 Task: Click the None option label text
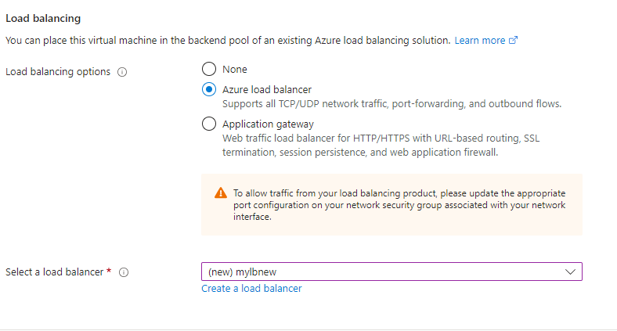pyautogui.click(x=235, y=69)
